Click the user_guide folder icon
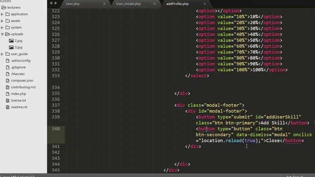This screenshot has width=315, height=177. [x=8, y=54]
